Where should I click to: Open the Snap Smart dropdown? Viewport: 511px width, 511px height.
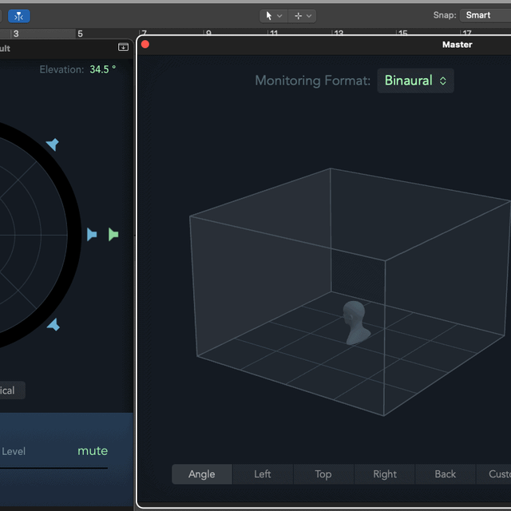pyautogui.click(x=485, y=15)
